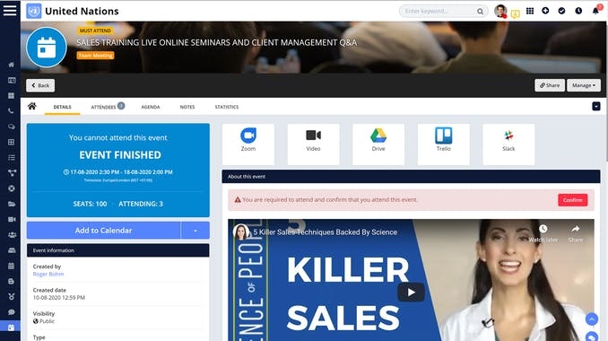The width and height of the screenshot is (608, 341).
Task: Switch to the Agenda tab
Action: [x=151, y=107]
